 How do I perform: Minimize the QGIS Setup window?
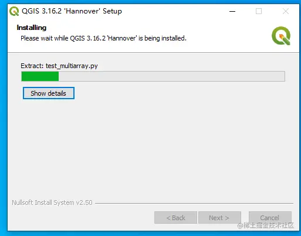coord(232,11)
